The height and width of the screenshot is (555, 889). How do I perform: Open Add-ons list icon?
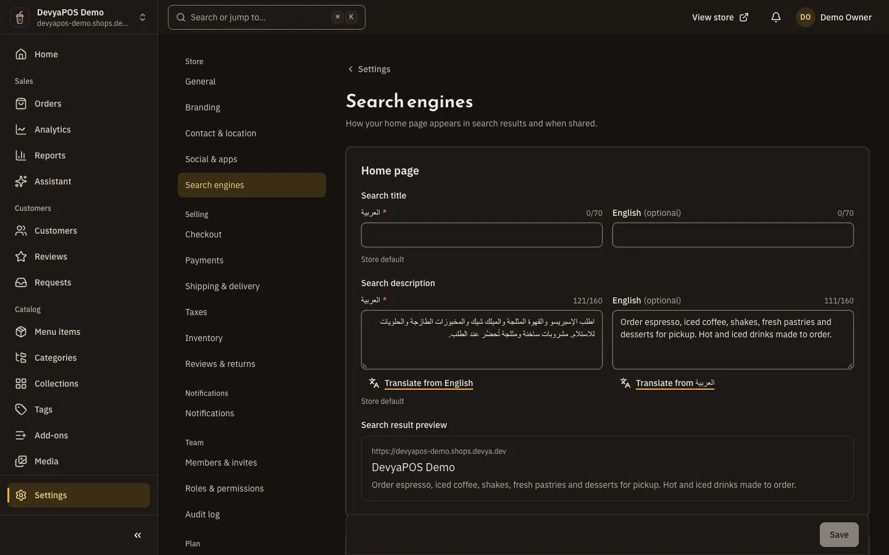click(21, 435)
